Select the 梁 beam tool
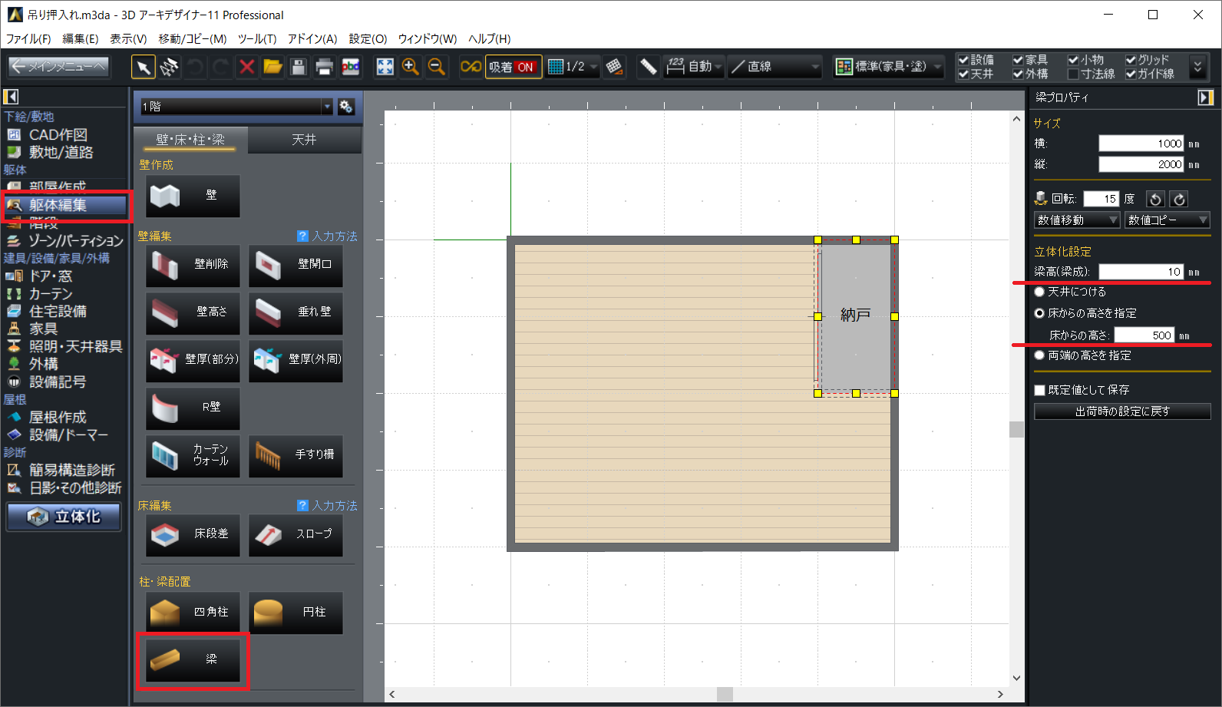 click(x=193, y=659)
